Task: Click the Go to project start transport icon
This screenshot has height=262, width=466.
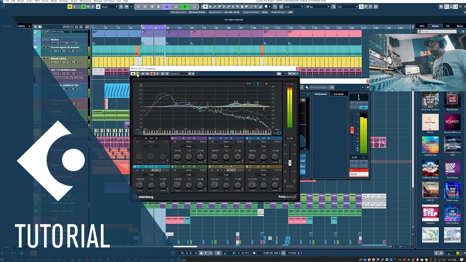Action: click(x=139, y=7)
